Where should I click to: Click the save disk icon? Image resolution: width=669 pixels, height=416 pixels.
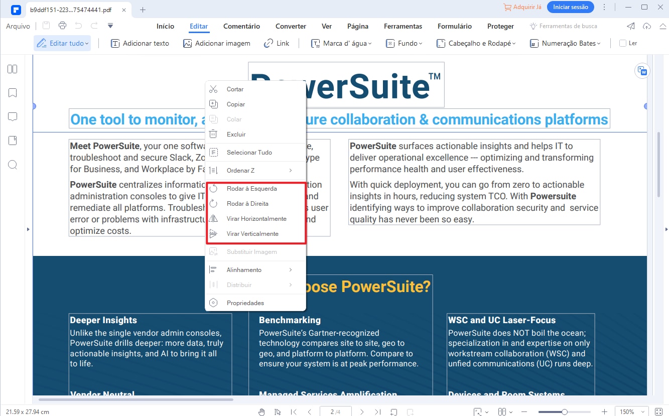pyautogui.click(x=47, y=26)
